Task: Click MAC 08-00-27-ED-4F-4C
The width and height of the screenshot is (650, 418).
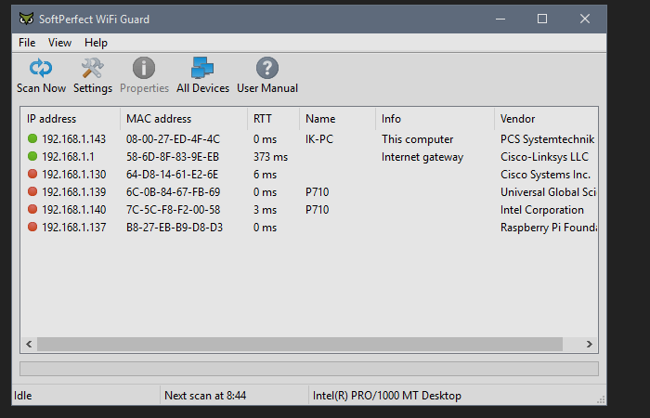Action: click(x=173, y=139)
